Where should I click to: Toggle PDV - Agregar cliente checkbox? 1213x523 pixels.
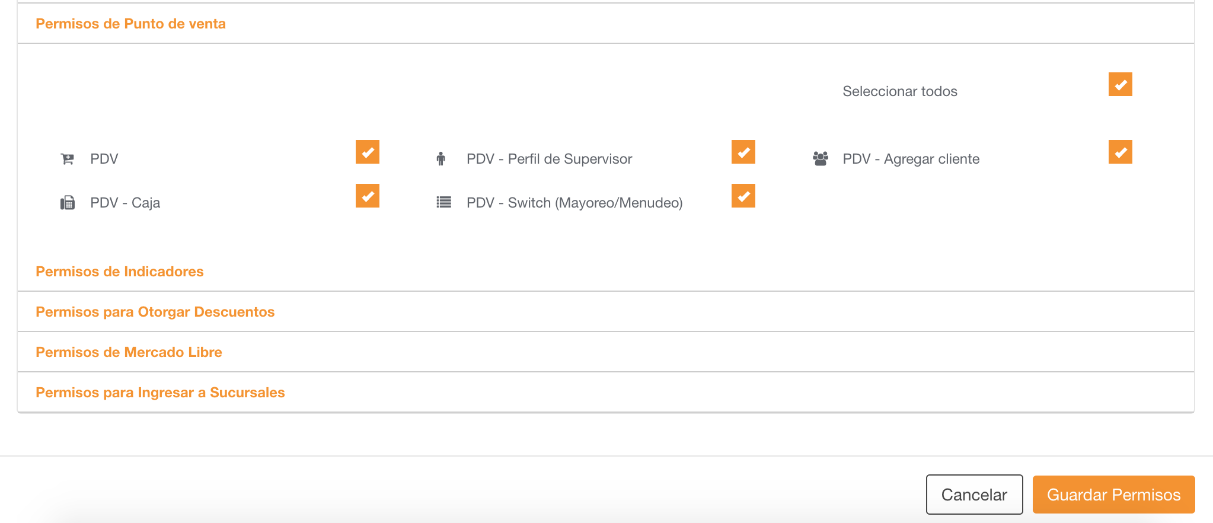[1120, 152]
